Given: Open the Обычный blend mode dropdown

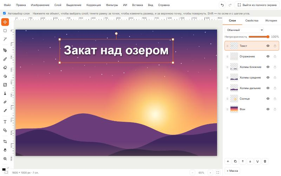Looking at the screenshot, I should [244, 30].
